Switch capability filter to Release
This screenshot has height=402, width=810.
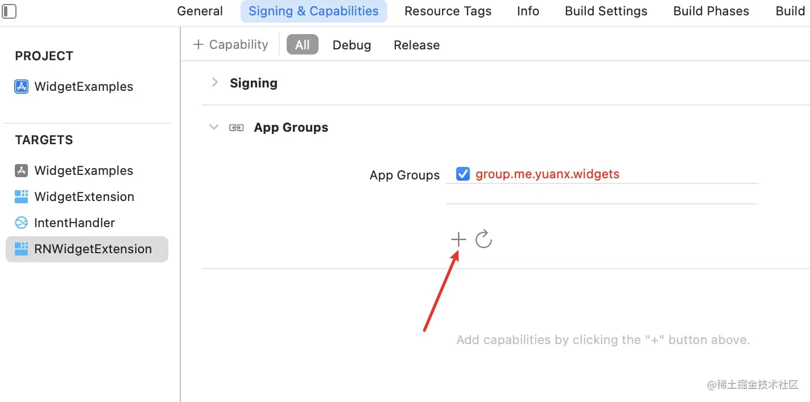coord(416,45)
